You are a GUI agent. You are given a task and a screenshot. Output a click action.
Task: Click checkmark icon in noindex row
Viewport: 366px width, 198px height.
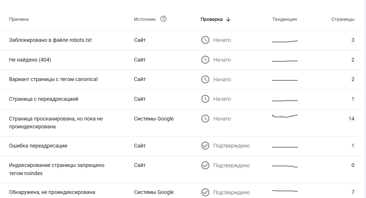(205, 165)
